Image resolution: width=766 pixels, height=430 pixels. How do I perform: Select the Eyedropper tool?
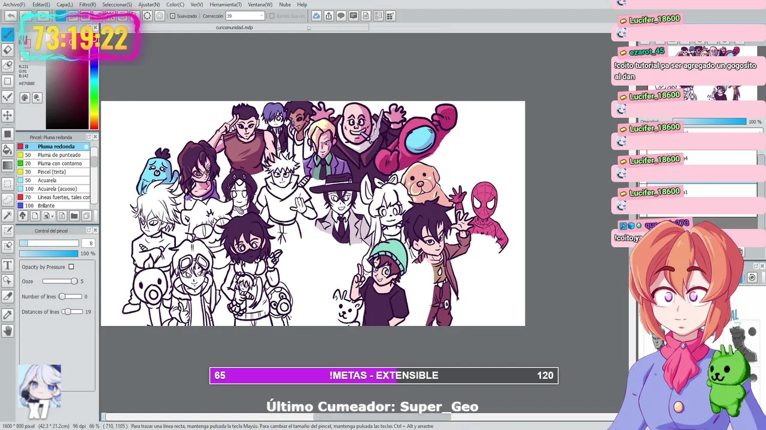point(8,315)
